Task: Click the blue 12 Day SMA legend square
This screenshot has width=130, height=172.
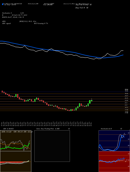Action: tap(3, 4)
